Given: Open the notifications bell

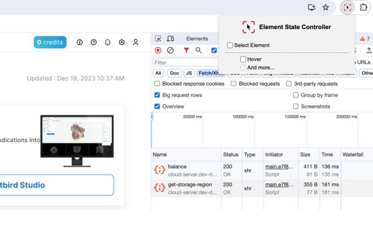Looking at the screenshot, I should pyautogui.click(x=108, y=42).
